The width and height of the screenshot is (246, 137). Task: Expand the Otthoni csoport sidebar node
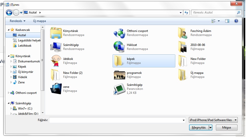(9, 93)
